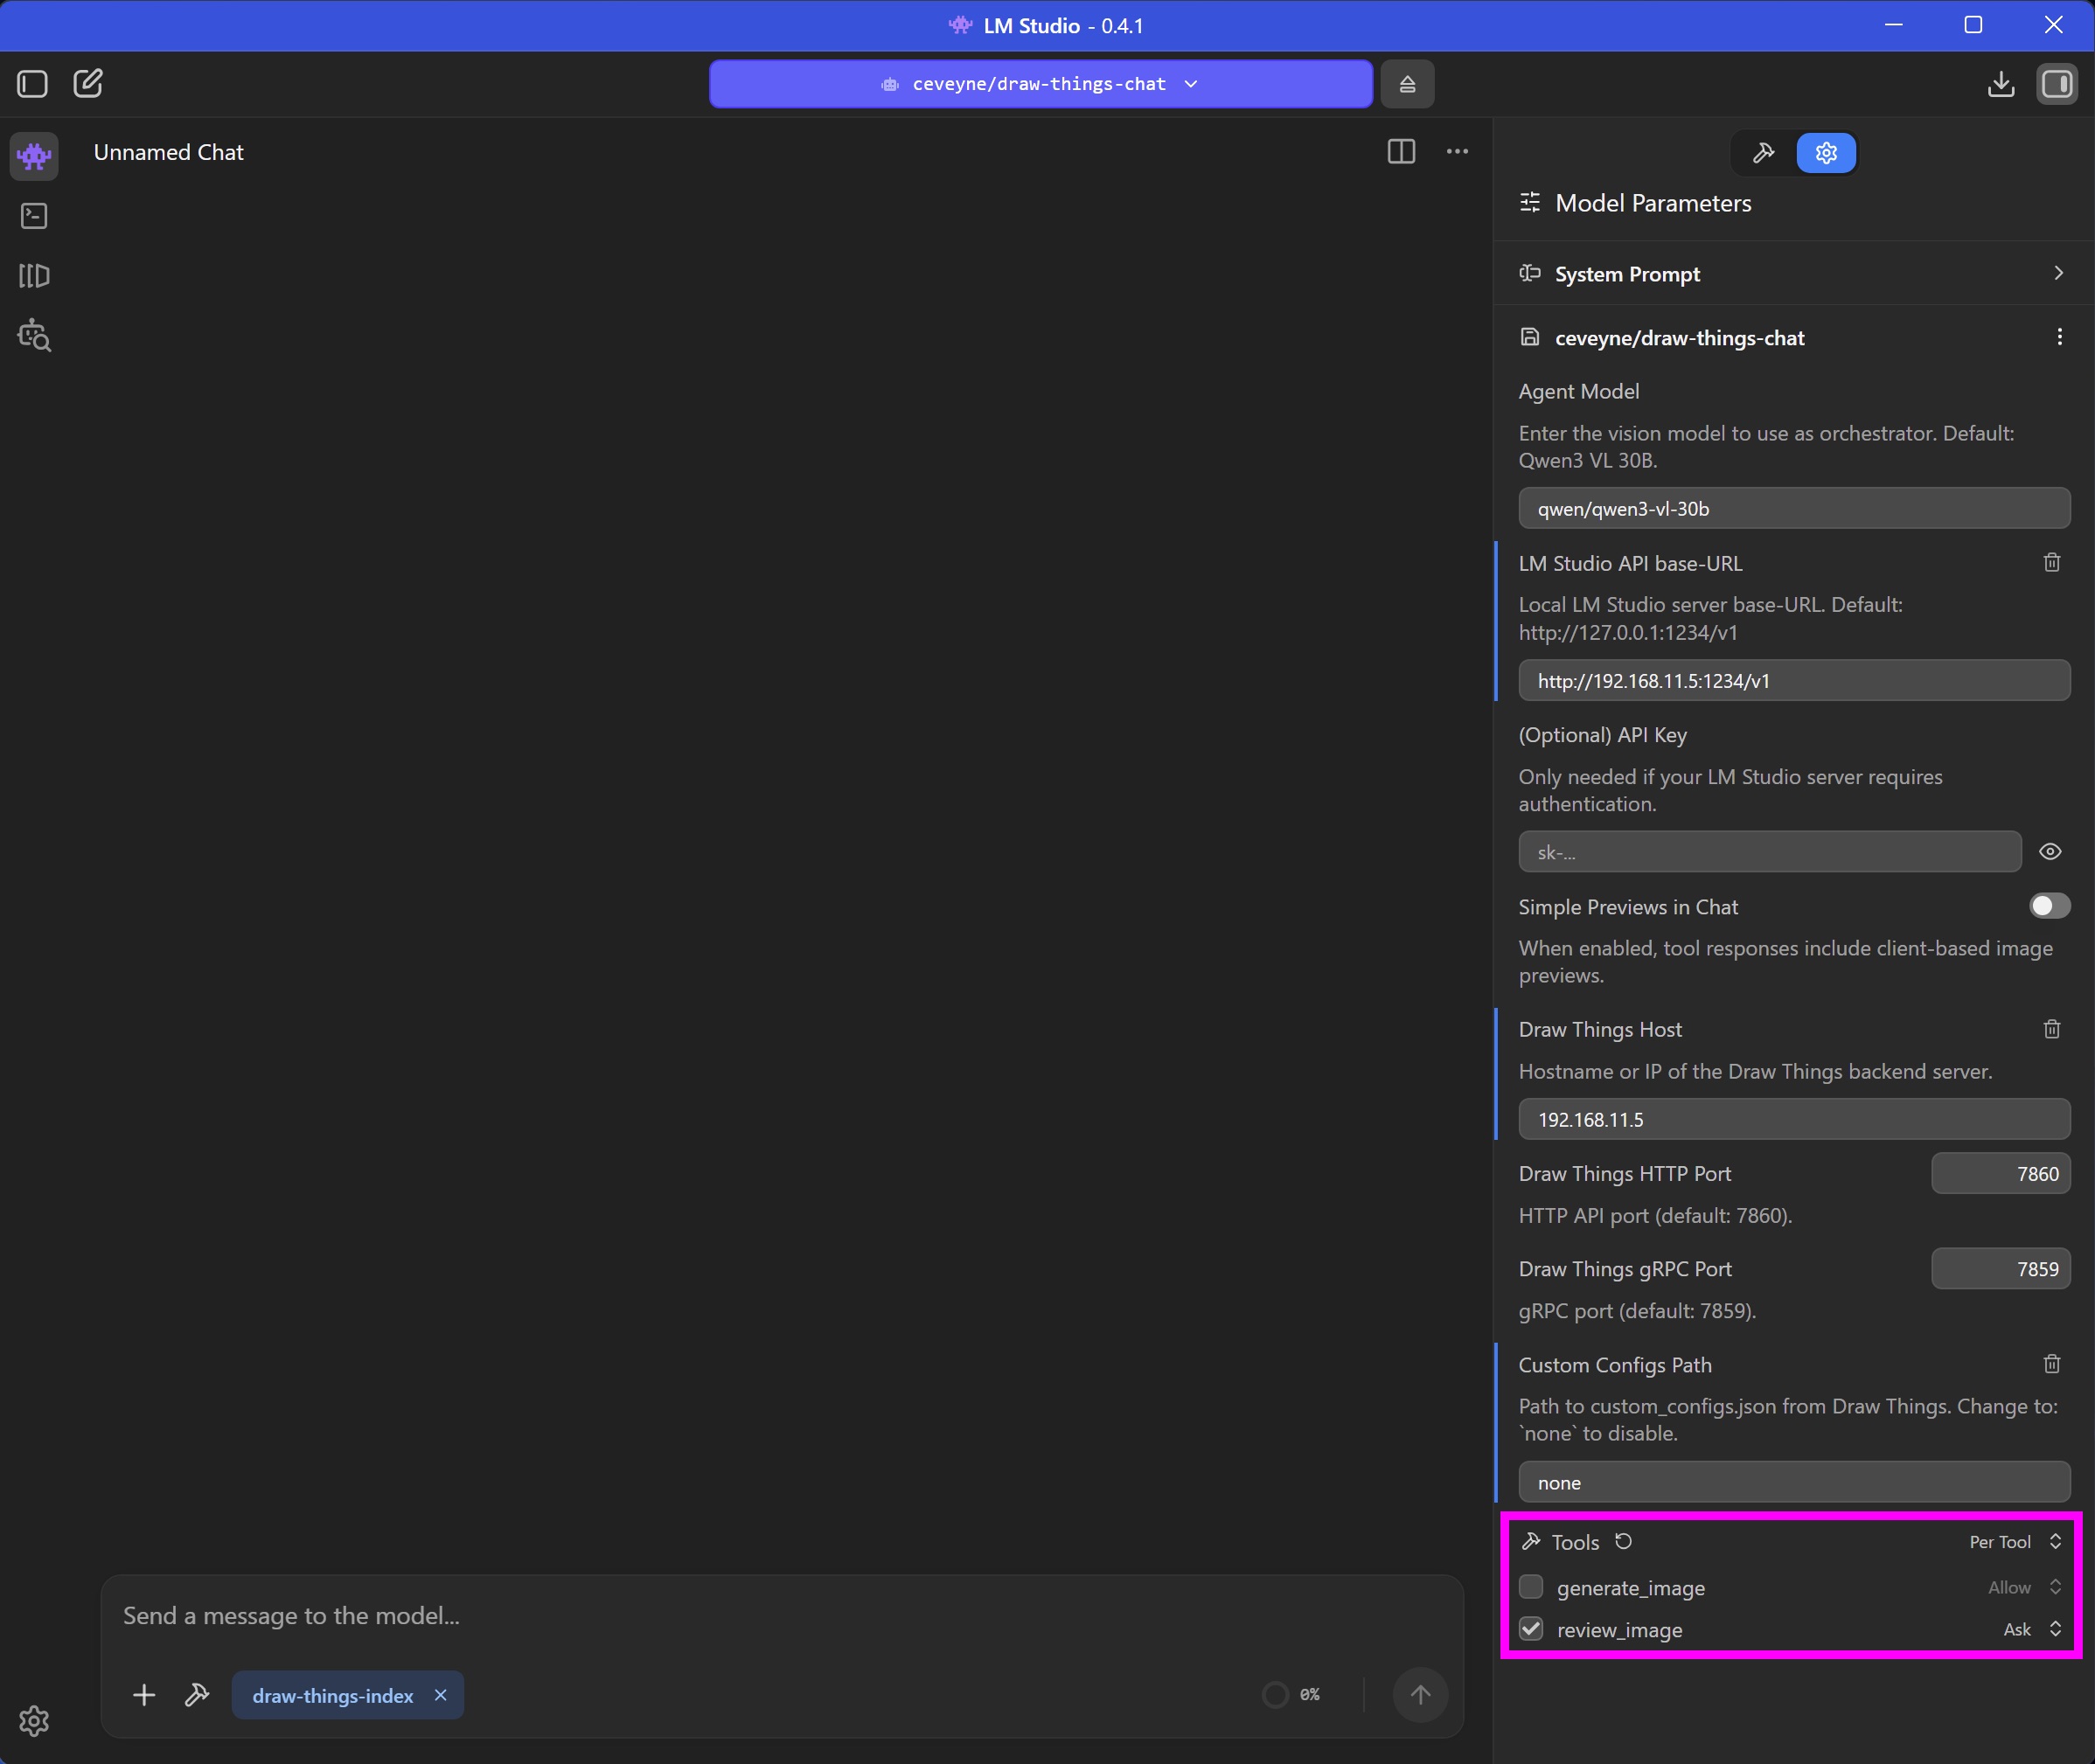Eject the loaded model

[1407, 84]
